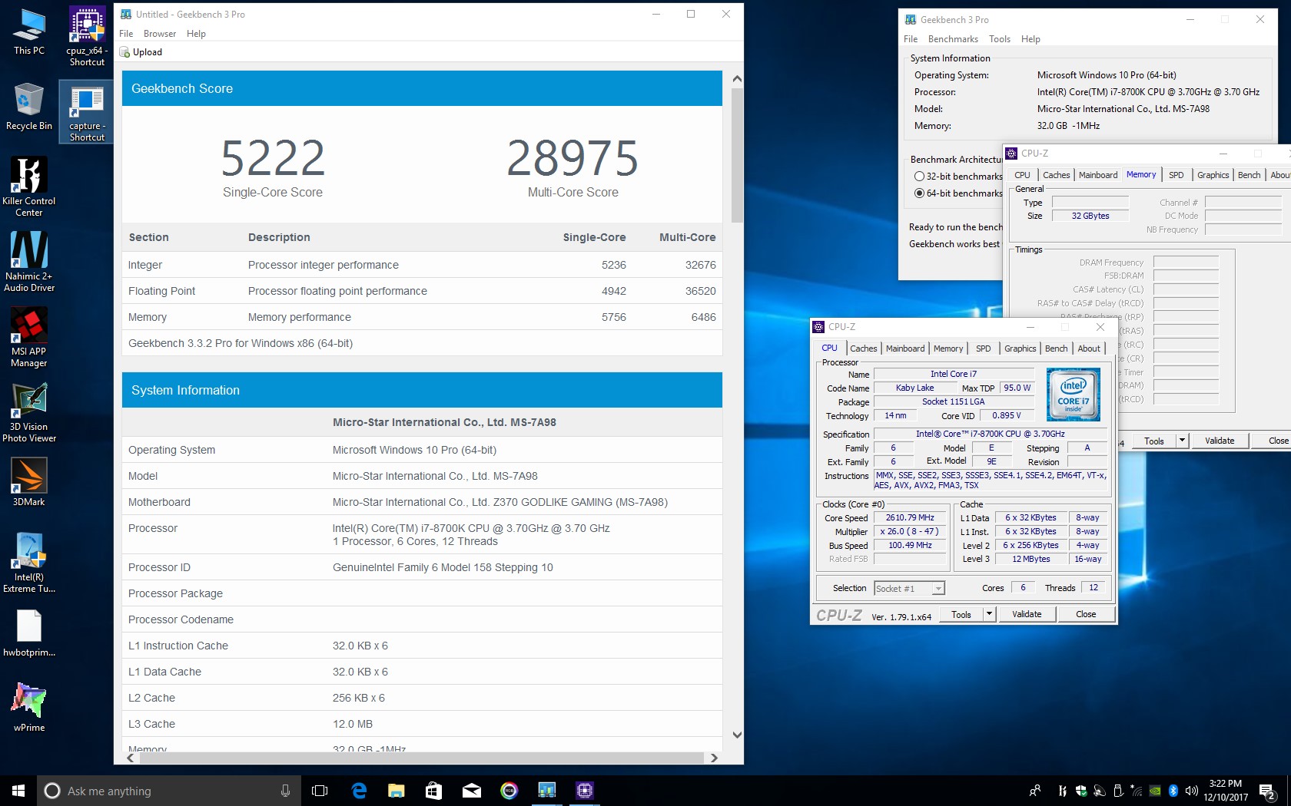Click Validate button in back CPU-Z window
Image resolution: width=1291 pixels, height=806 pixels.
pos(1220,441)
